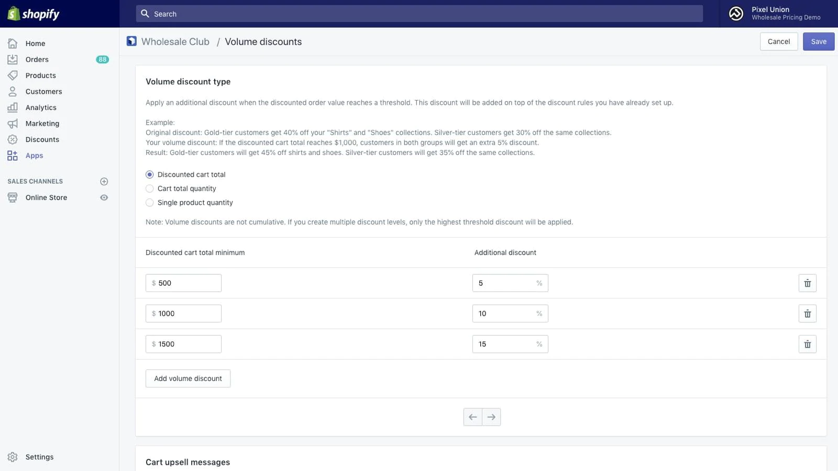Click the Search field in the top bar
The height and width of the screenshot is (471, 838).
(x=419, y=14)
